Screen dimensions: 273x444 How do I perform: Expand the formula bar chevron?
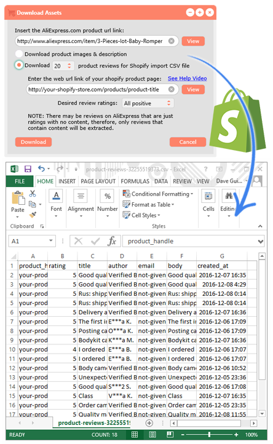(x=261, y=242)
